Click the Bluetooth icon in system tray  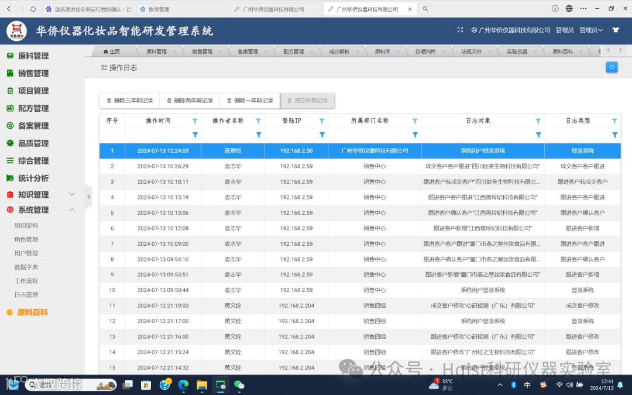pos(513,385)
